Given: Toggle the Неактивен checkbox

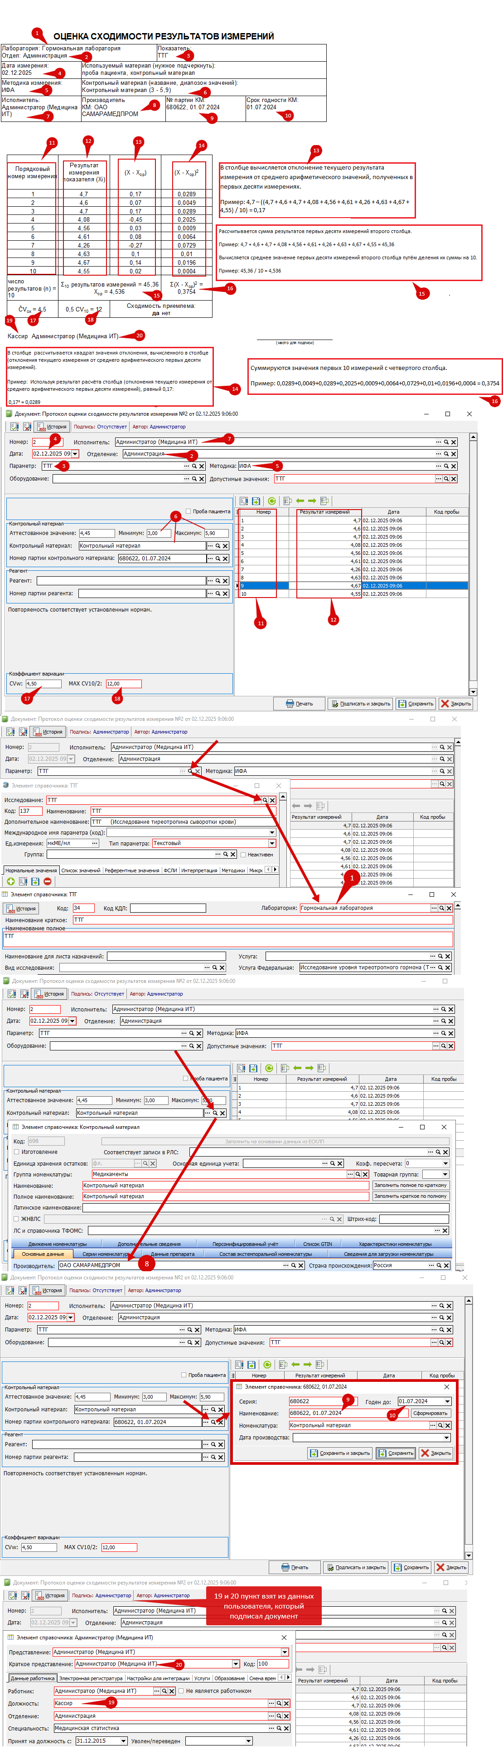Looking at the screenshot, I should click(243, 855).
